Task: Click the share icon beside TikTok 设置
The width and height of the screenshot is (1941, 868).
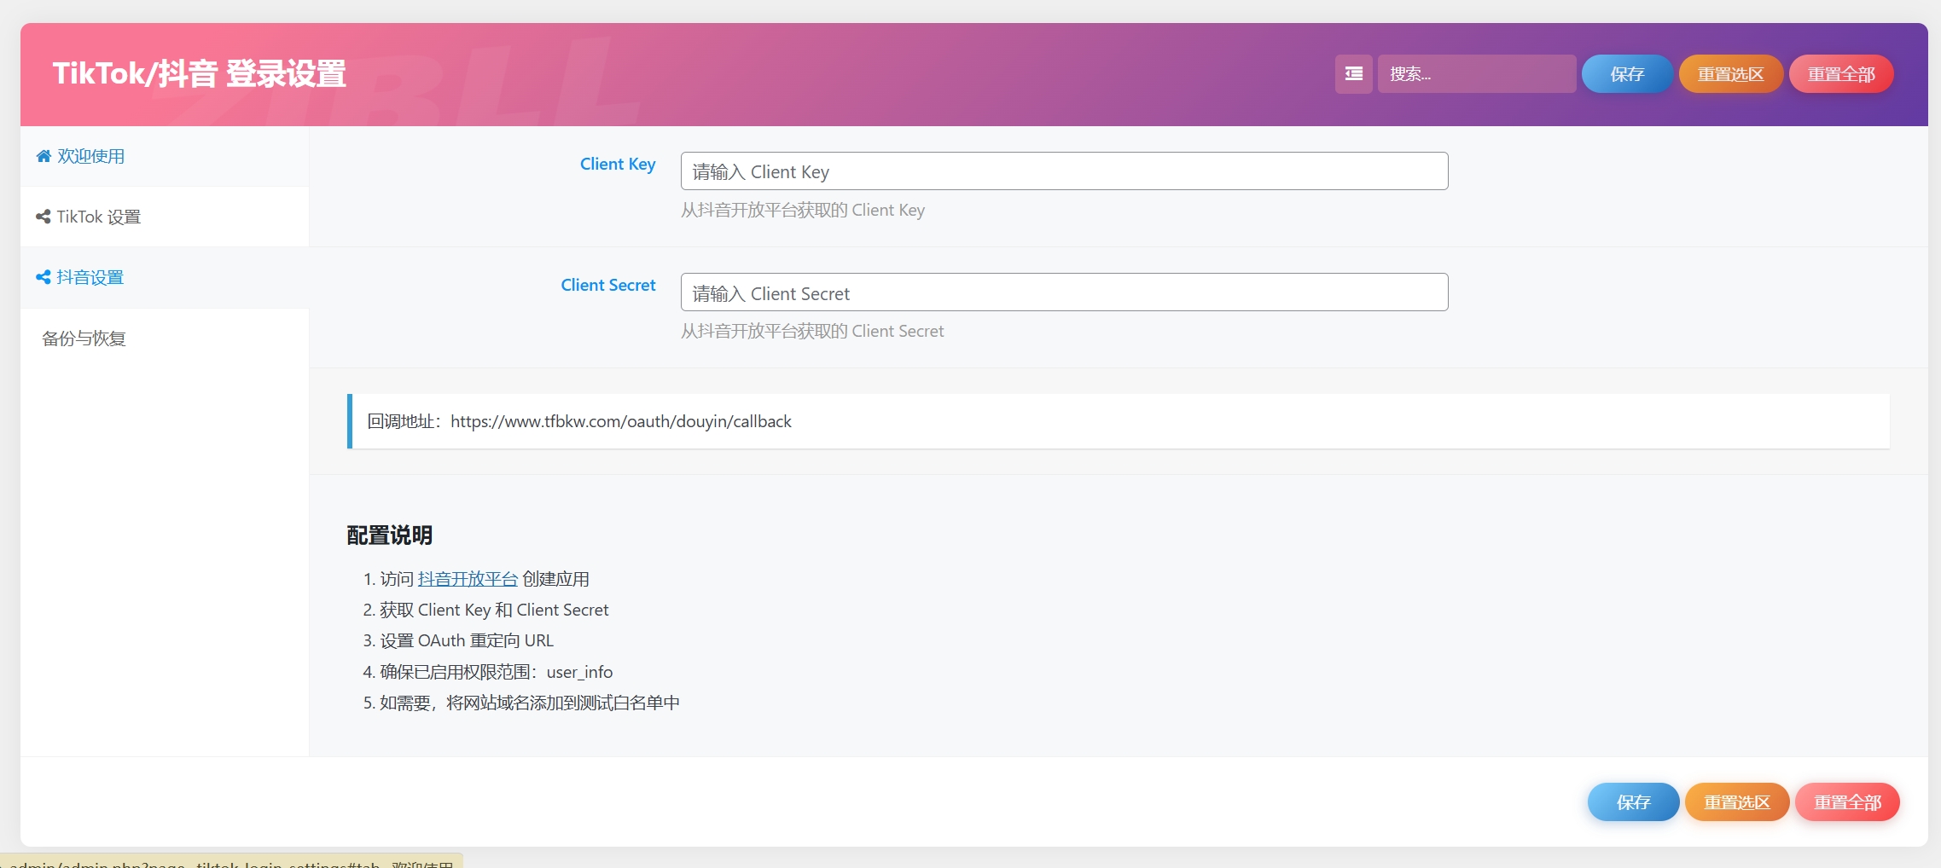Action: 44,217
